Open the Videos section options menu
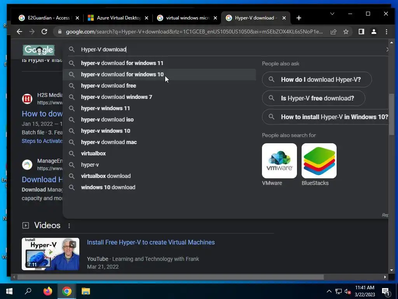The image size is (398, 299). 69,225
